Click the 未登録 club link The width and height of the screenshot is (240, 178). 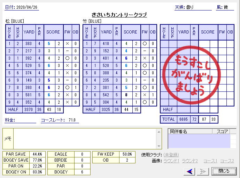[172, 155]
